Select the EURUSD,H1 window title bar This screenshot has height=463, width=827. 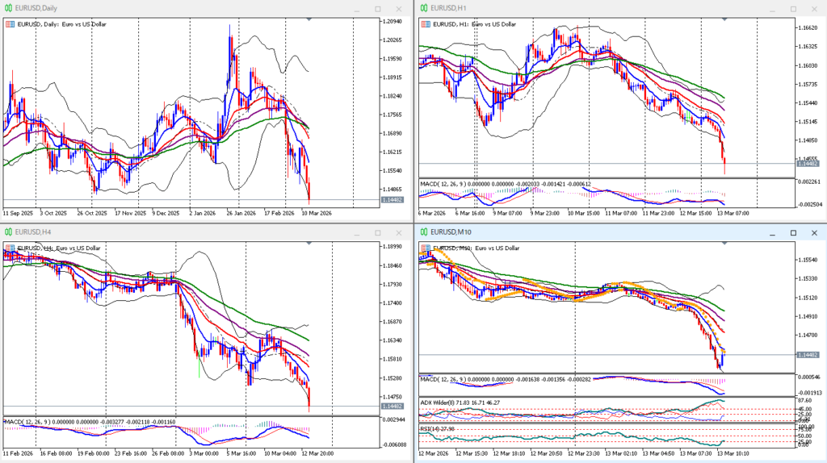pyautogui.click(x=565, y=8)
